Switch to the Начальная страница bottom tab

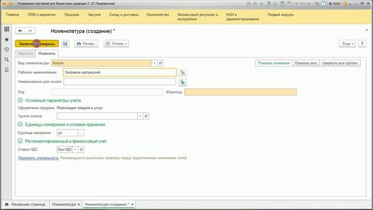pyautogui.click(x=25, y=205)
